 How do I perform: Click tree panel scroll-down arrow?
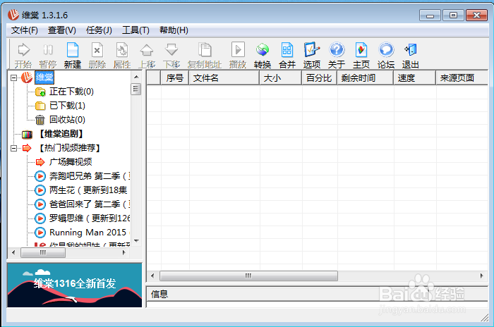(x=136, y=241)
